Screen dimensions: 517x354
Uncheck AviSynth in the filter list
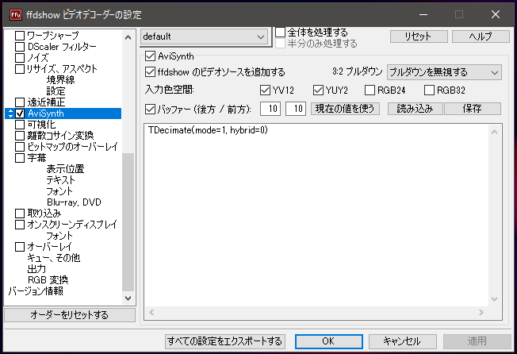click(20, 114)
